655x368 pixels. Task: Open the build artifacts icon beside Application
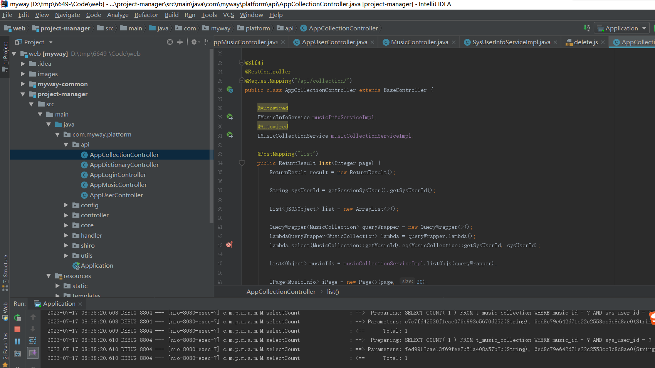click(587, 28)
